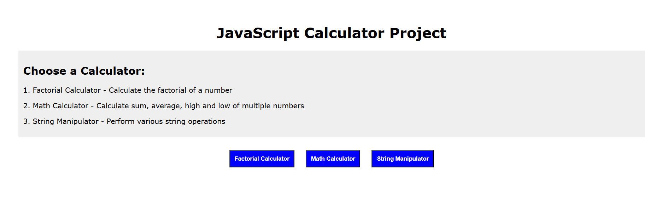Click the '1.' list number marker

point(27,90)
